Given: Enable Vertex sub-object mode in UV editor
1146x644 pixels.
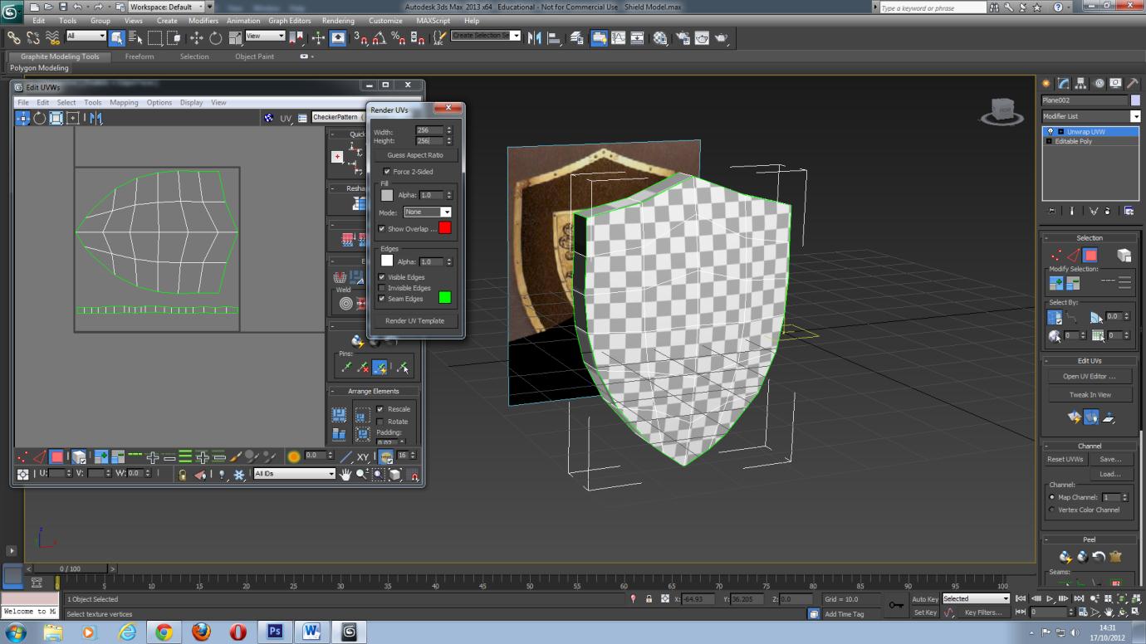Looking at the screenshot, I should click(x=23, y=456).
